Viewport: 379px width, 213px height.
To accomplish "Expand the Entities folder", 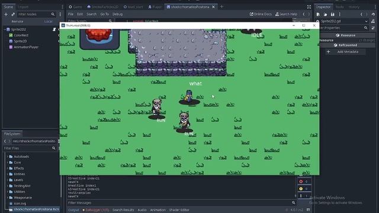I will click(7, 174).
